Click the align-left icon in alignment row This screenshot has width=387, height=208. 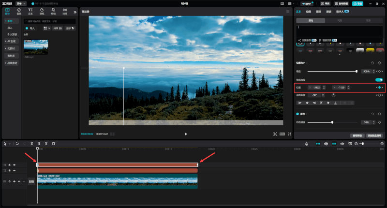[x=300, y=103]
